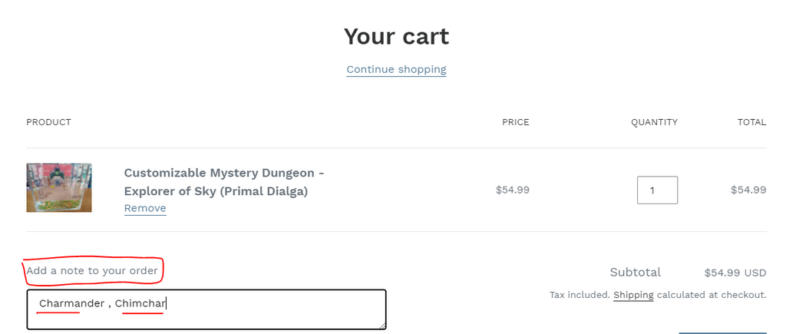The height and width of the screenshot is (334, 786).
Task: Open the Shipping policy link
Action: click(x=633, y=295)
